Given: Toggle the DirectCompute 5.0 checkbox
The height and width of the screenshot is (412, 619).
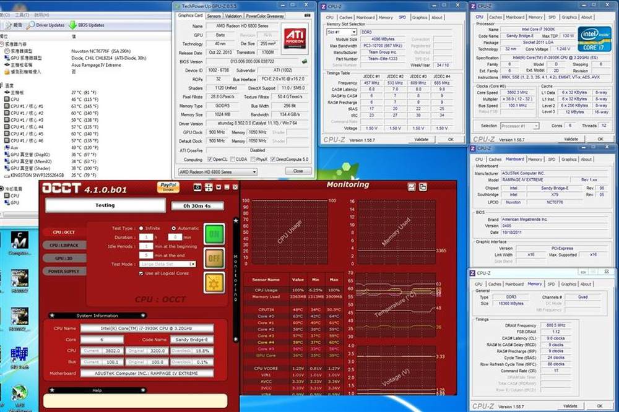Looking at the screenshot, I should tap(272, 160).
